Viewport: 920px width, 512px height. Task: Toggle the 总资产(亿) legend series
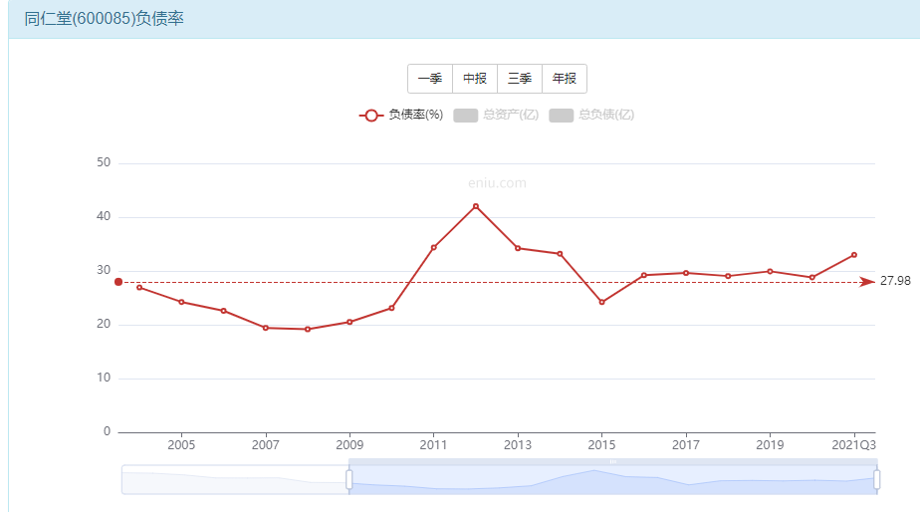point(496,116)
